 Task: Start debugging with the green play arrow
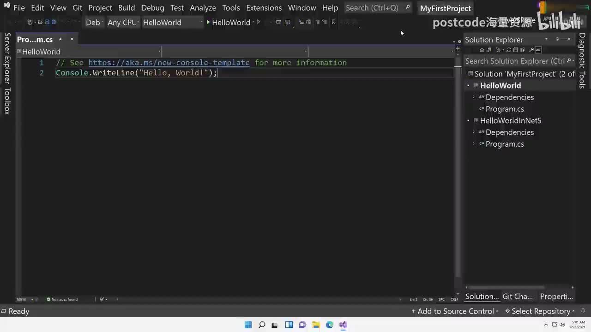coord(208,22)
